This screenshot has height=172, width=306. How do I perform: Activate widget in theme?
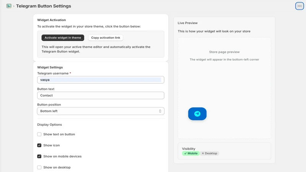pyautogui.click(x=63, y=37)
